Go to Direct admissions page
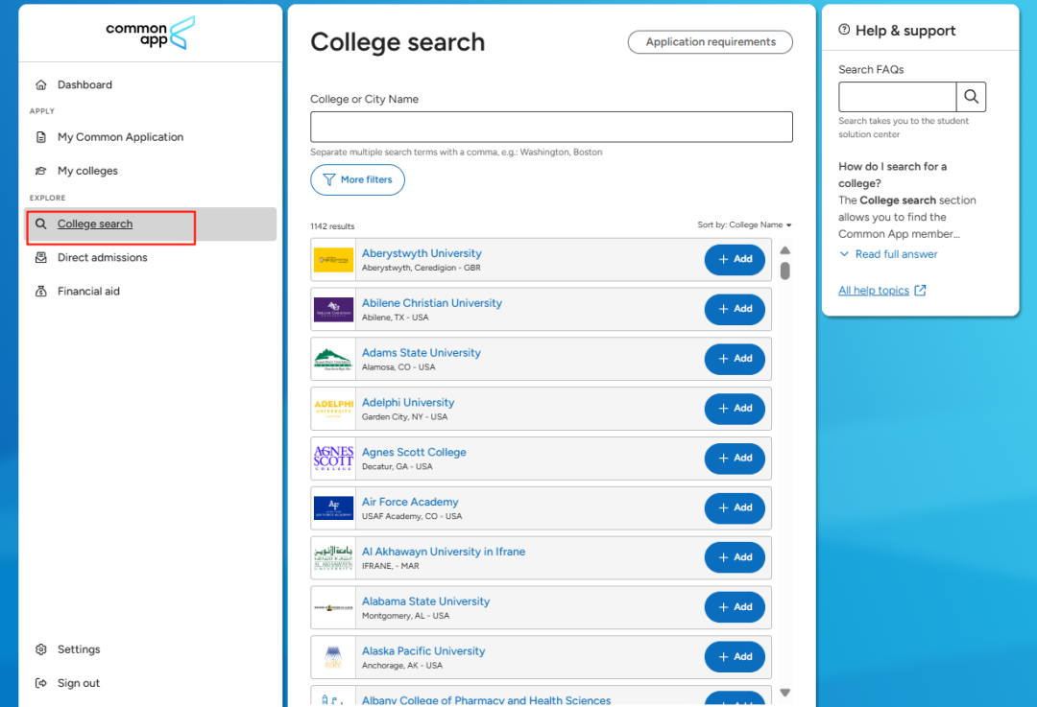Screen dimensions: 1037x707 click(102, 258)
